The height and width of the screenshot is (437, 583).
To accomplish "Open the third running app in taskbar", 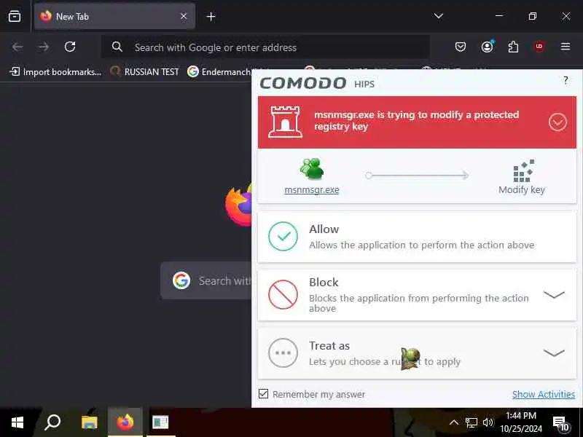I will (160, 422).
